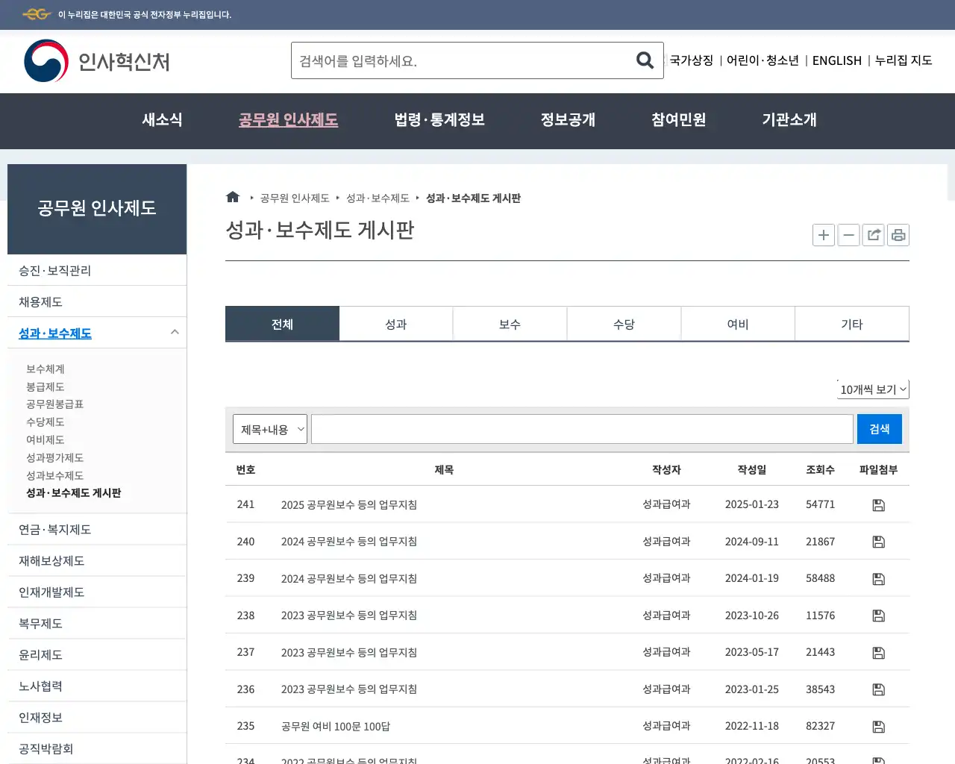This screenshot has height=764, width=955.
Task: Open the 기관소개 main menu
Action: click(x=789, y=120)
